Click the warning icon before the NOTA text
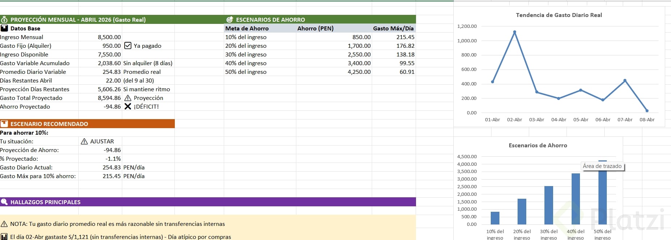 4,224
